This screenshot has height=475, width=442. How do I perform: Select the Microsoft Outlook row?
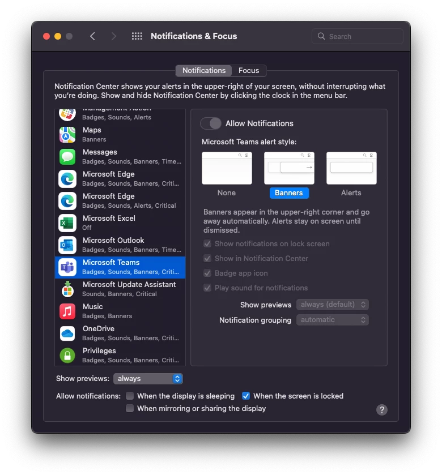click(120, 245)
